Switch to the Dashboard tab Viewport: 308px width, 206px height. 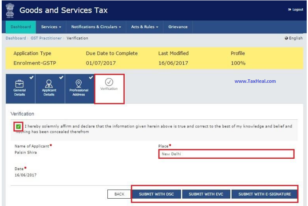(x=21, y=27)
